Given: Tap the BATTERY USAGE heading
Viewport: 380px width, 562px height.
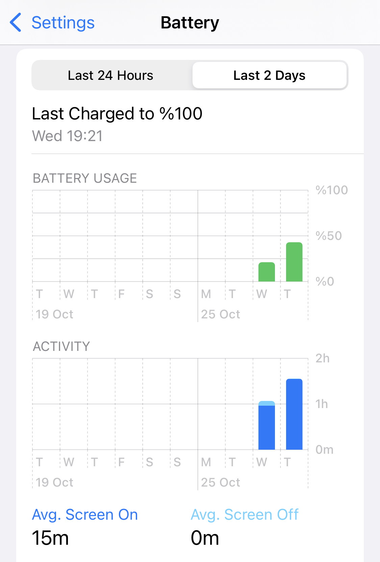Looking at the screenshot, I should pyautogui.click(x=85, y=178).
